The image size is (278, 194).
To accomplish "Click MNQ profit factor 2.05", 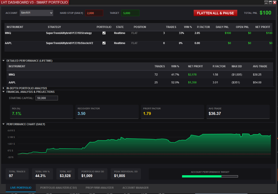I will (197, 33).
